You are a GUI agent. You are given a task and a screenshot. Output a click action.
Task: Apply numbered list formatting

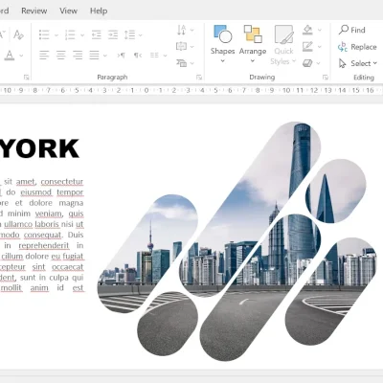click(70, 34)
